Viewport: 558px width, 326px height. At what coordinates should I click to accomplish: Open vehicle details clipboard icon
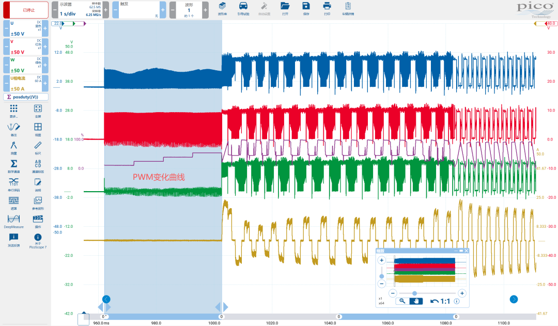point(348,9)
